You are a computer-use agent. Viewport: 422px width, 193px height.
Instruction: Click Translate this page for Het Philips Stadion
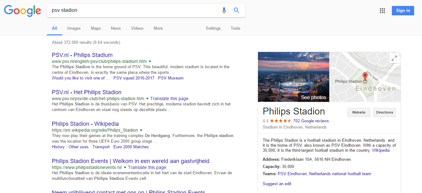pyautogui.click(x=169, y=99)
